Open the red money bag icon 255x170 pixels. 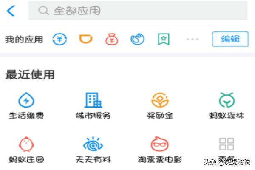(x=112, y=39)
